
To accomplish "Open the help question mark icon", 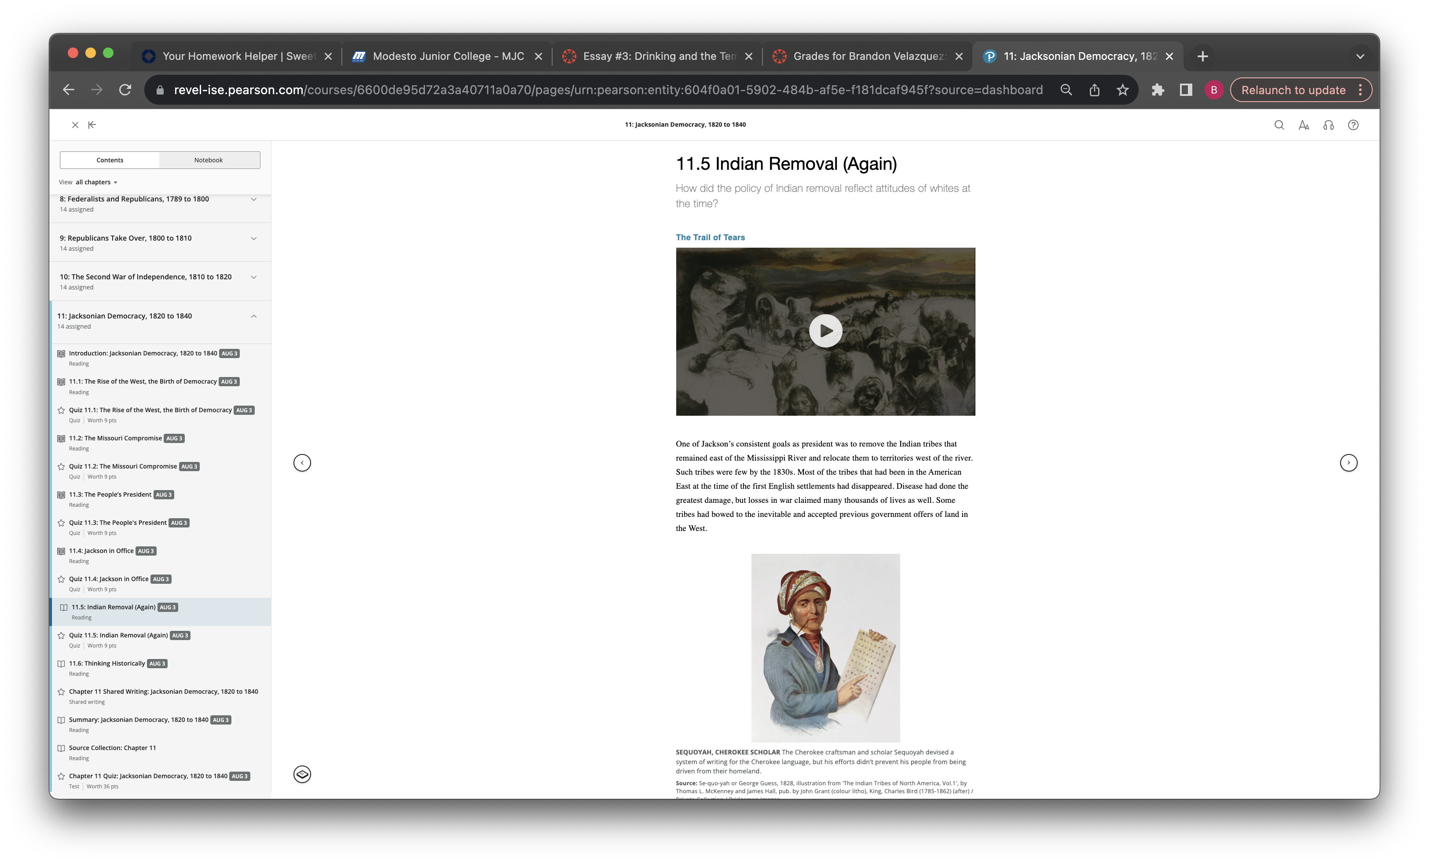I will [1353, 124].
